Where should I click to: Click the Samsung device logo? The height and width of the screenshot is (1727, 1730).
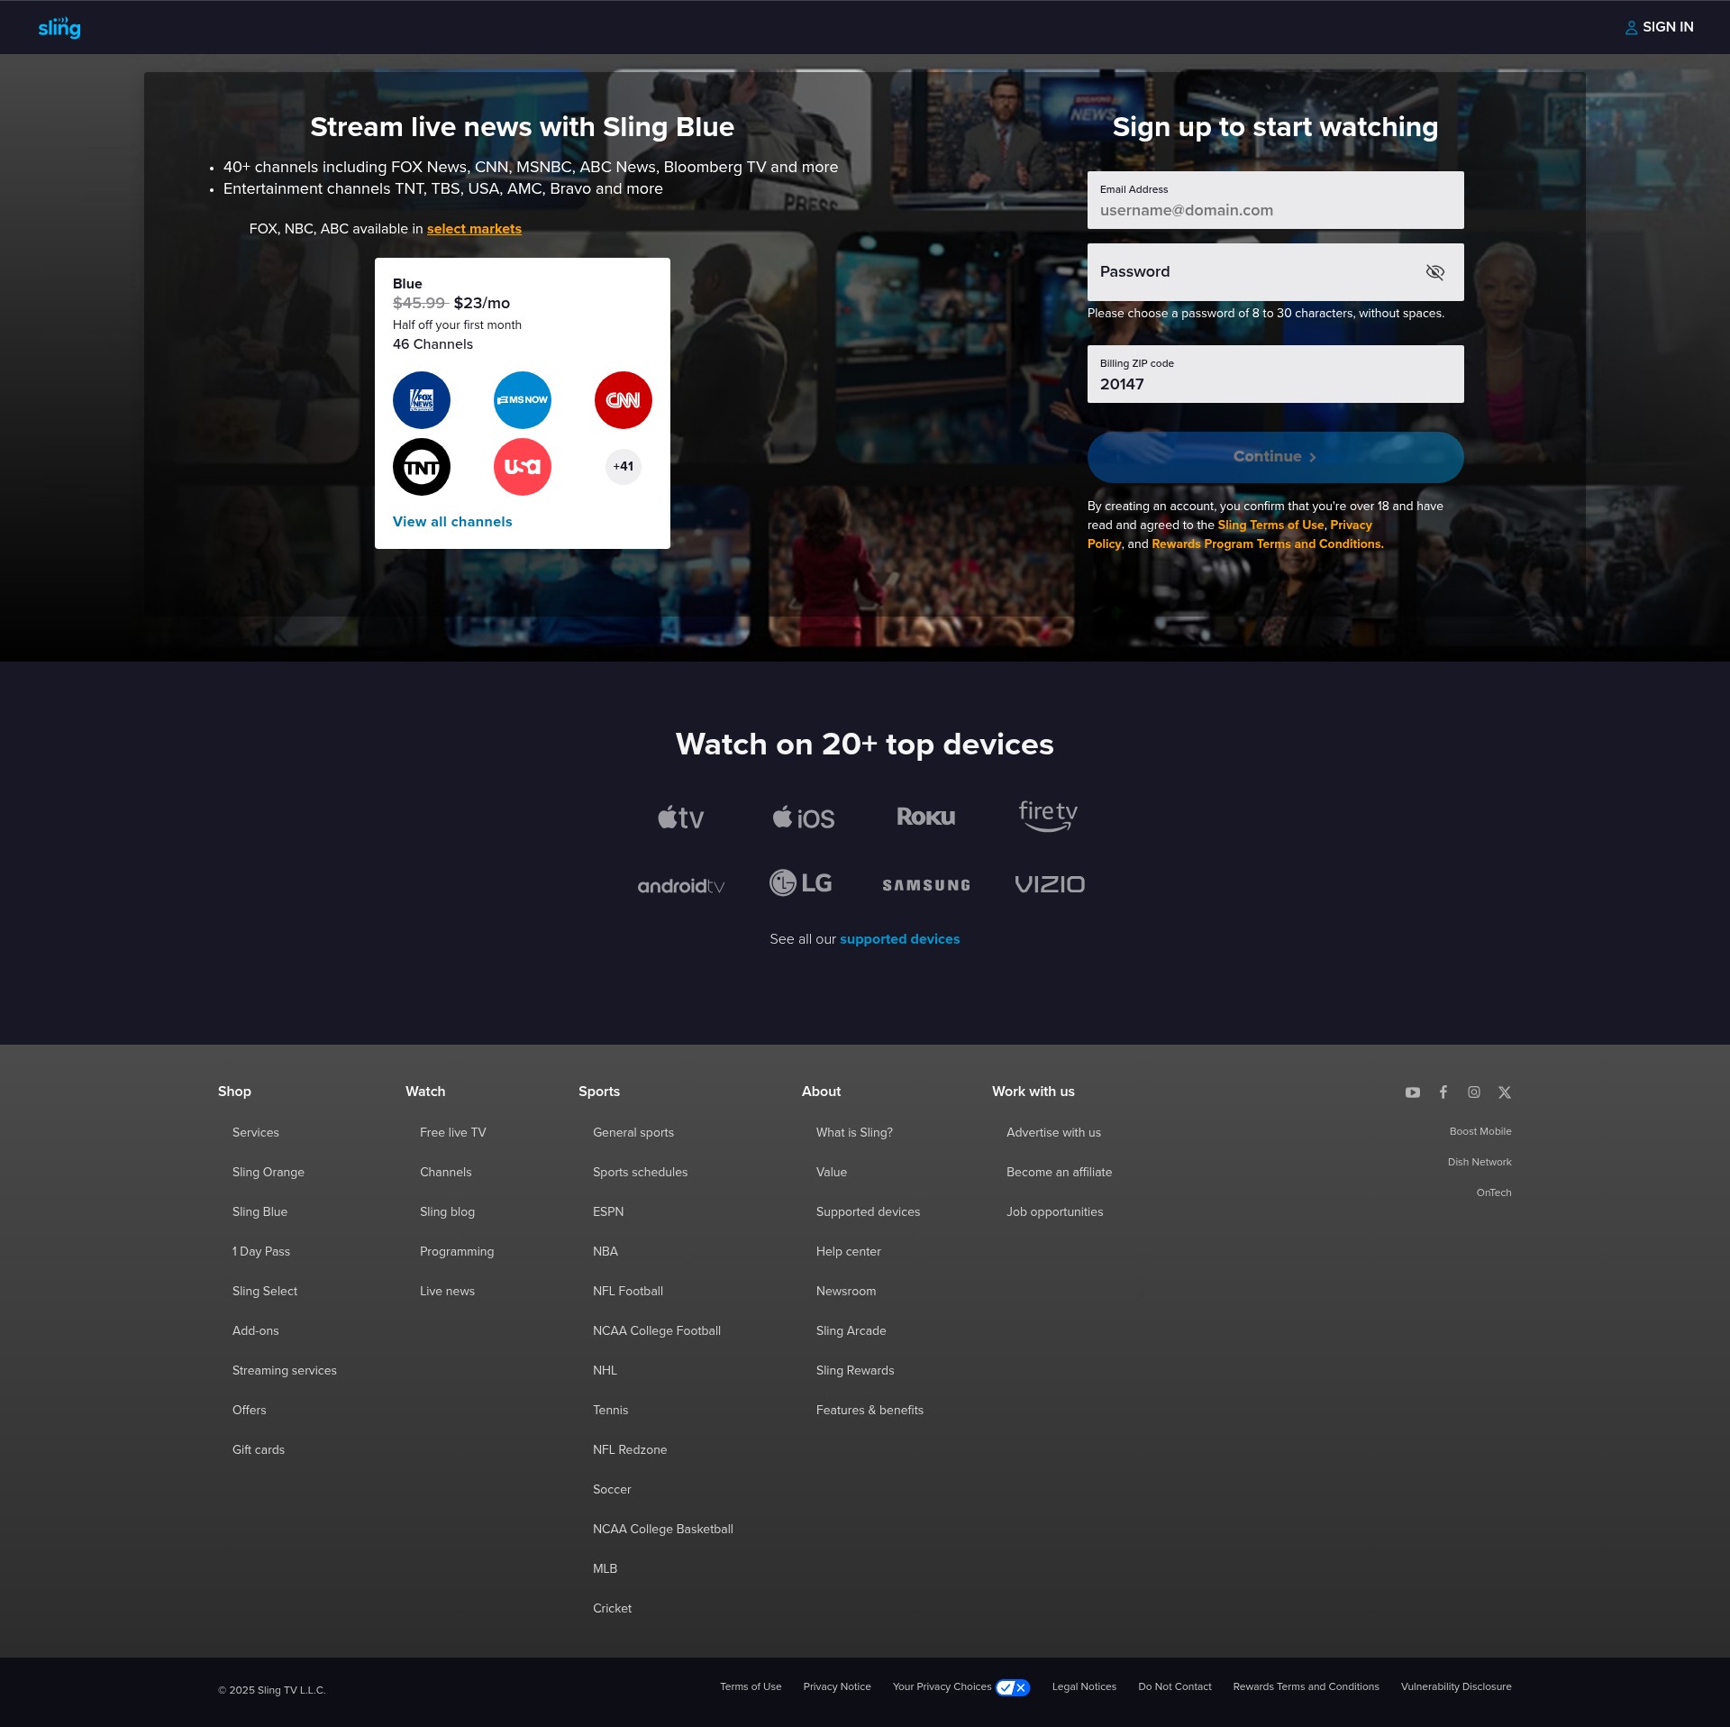pos(926,885)
